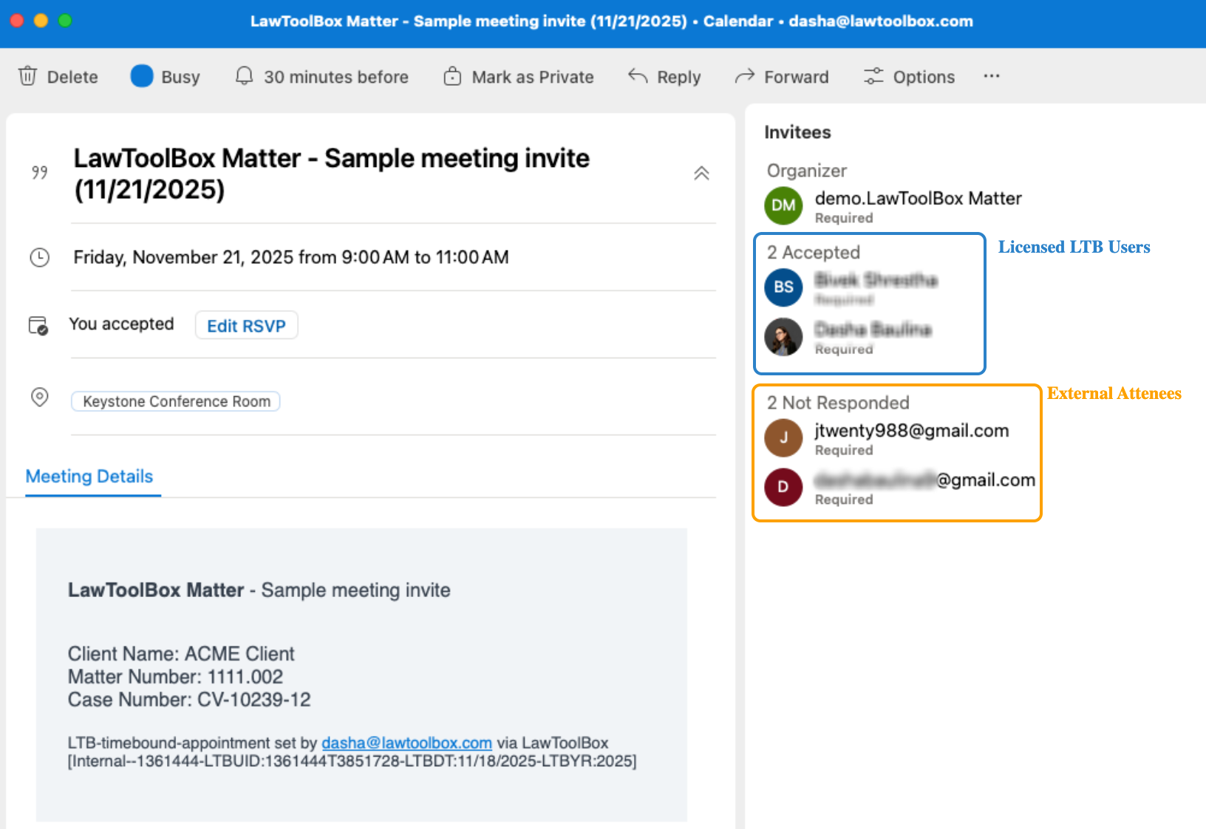Screen dimensions: 1206x829
Task: Click the Options sliders icon
Action: (x=873, y=76)
